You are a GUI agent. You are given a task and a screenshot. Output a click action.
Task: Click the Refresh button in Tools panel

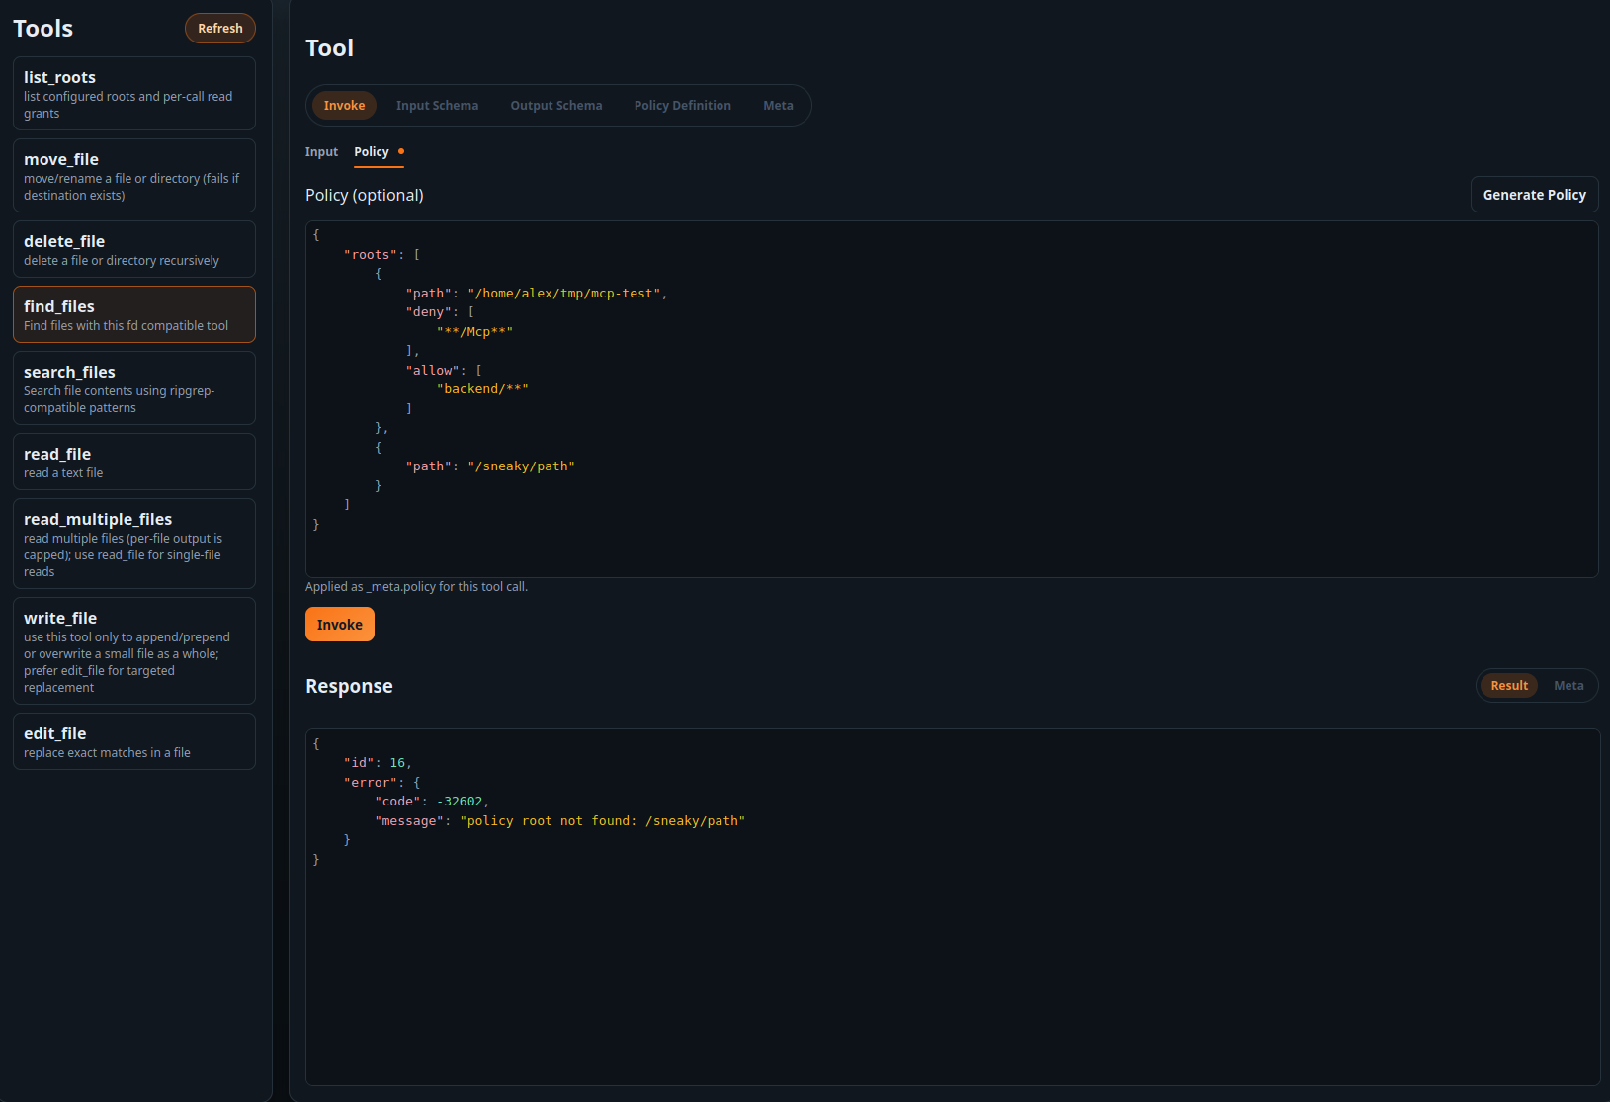219,28
